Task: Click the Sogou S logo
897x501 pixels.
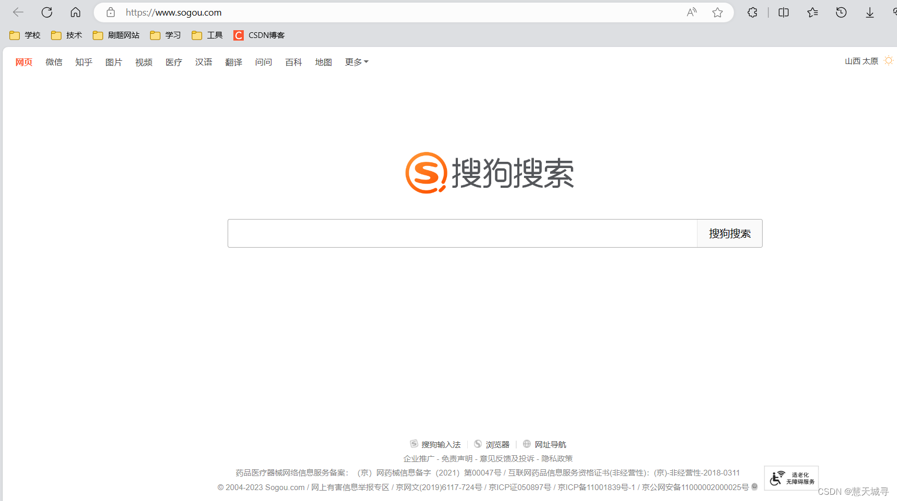Action: (427, 173)
